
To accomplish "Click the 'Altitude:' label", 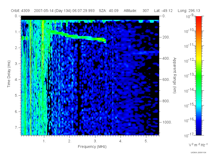I will [x=130, y=11].
